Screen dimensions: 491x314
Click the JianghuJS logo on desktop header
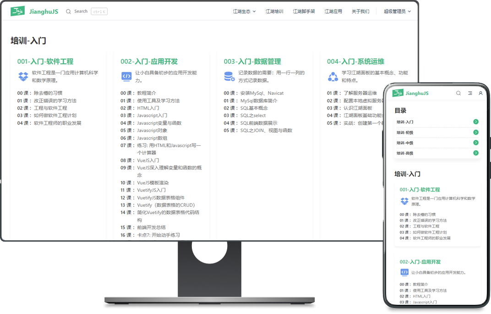tap(17, 11)
